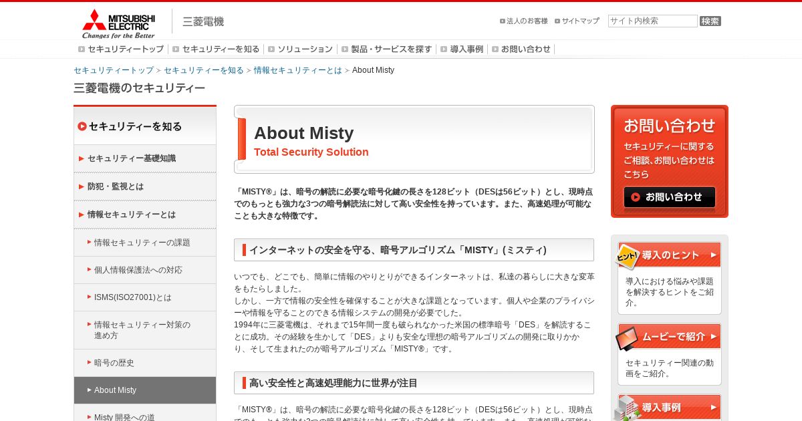Click the Total Security Solution subtitle
The height and width of the screenshot is (421, 802).
311,152
